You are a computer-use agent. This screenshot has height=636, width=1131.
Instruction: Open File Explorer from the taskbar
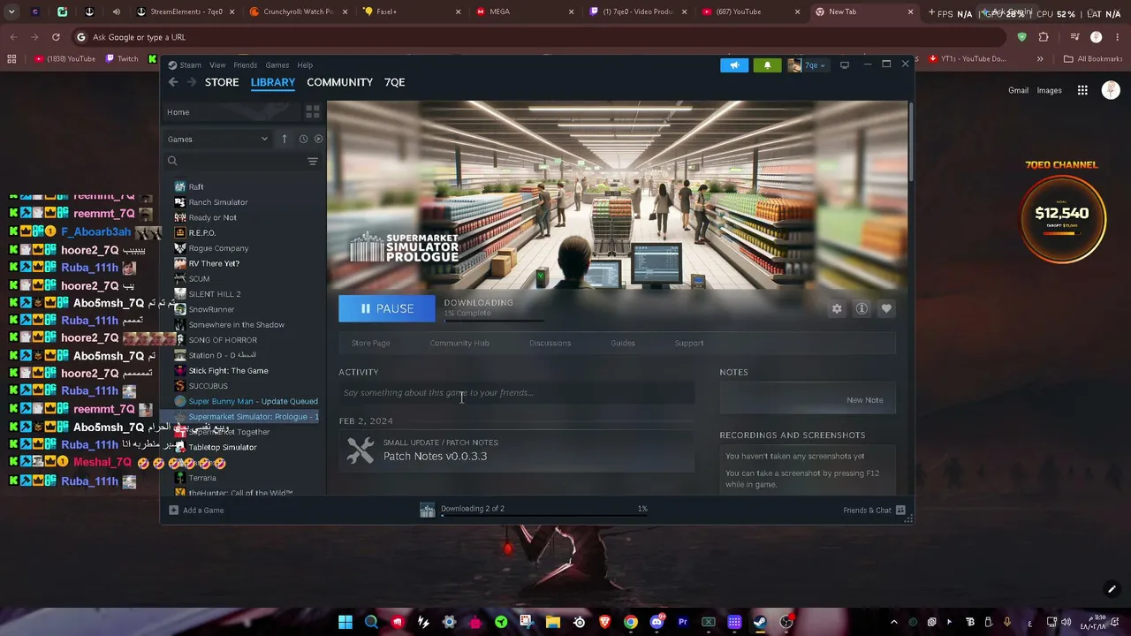tap(553, 622)
